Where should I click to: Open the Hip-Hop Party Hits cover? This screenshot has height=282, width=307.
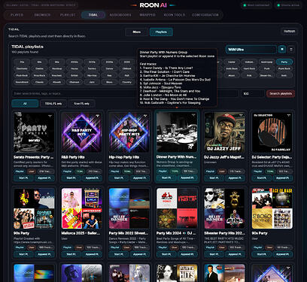tap(129, 132)
